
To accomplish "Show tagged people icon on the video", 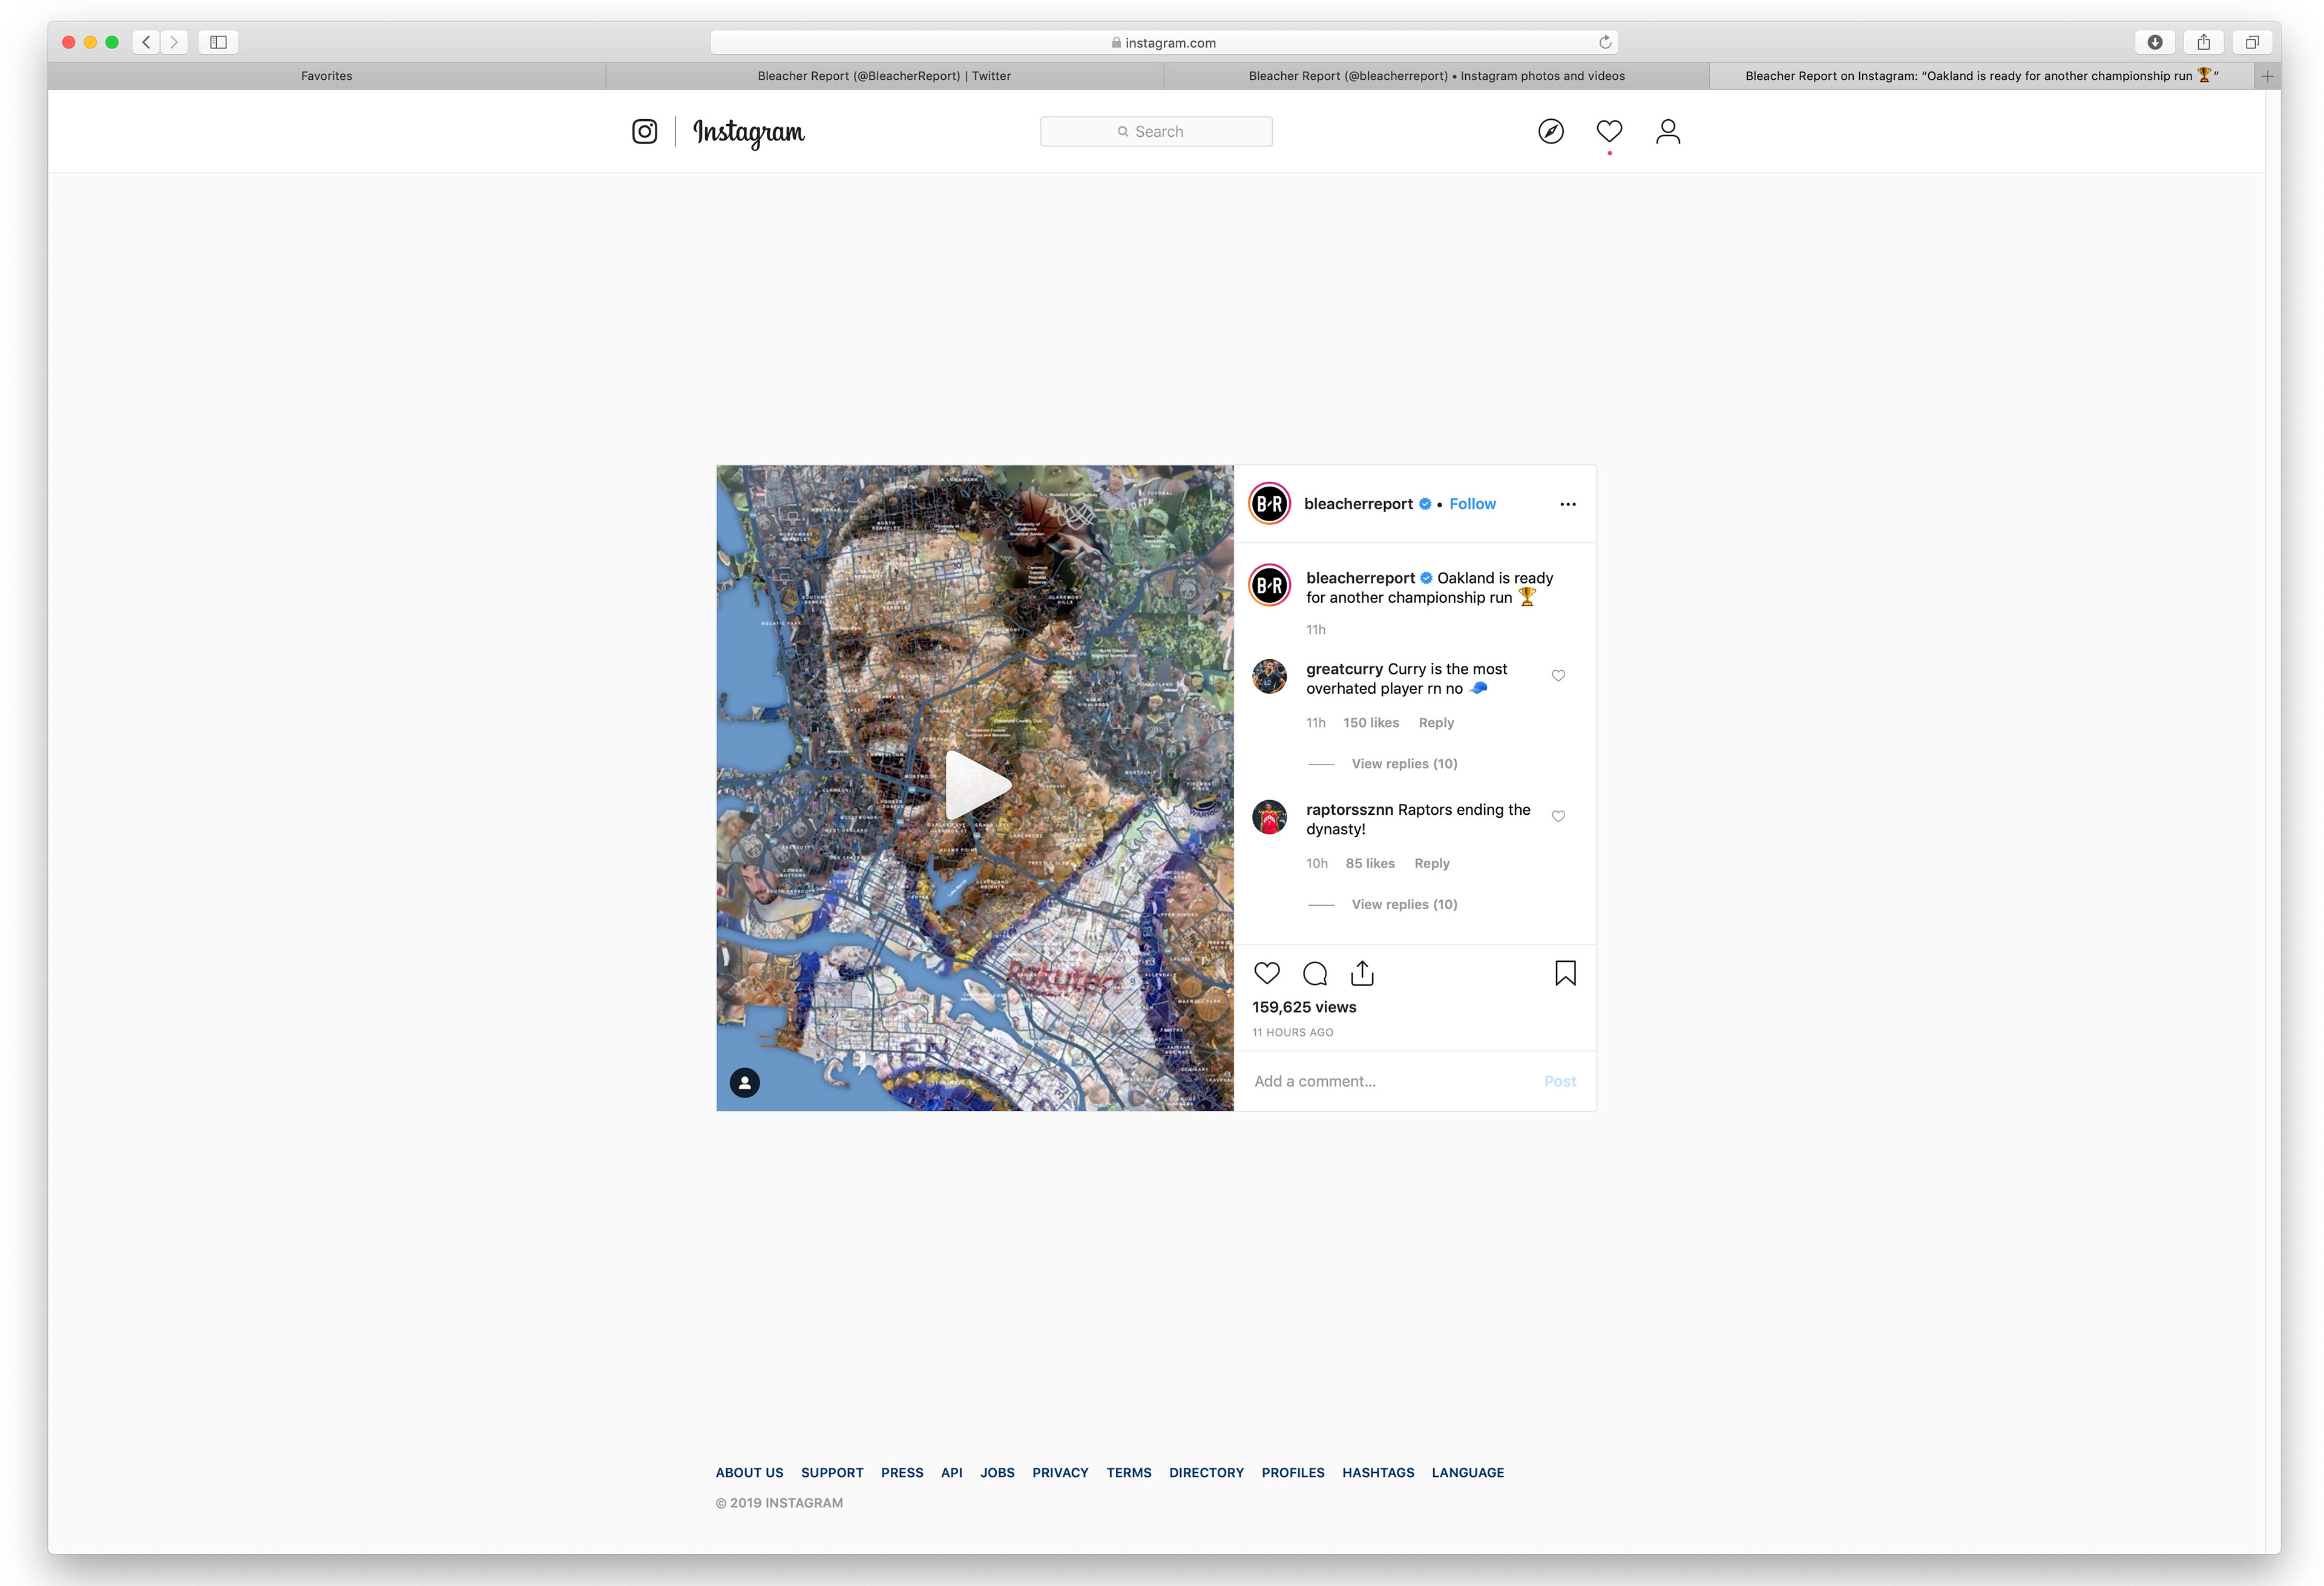I will 745,1082.
